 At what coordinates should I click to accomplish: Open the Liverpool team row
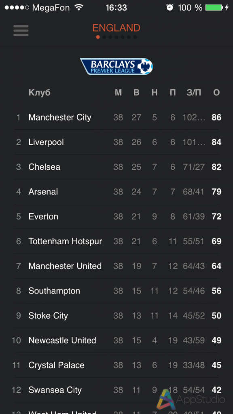(x=116, y=142)
